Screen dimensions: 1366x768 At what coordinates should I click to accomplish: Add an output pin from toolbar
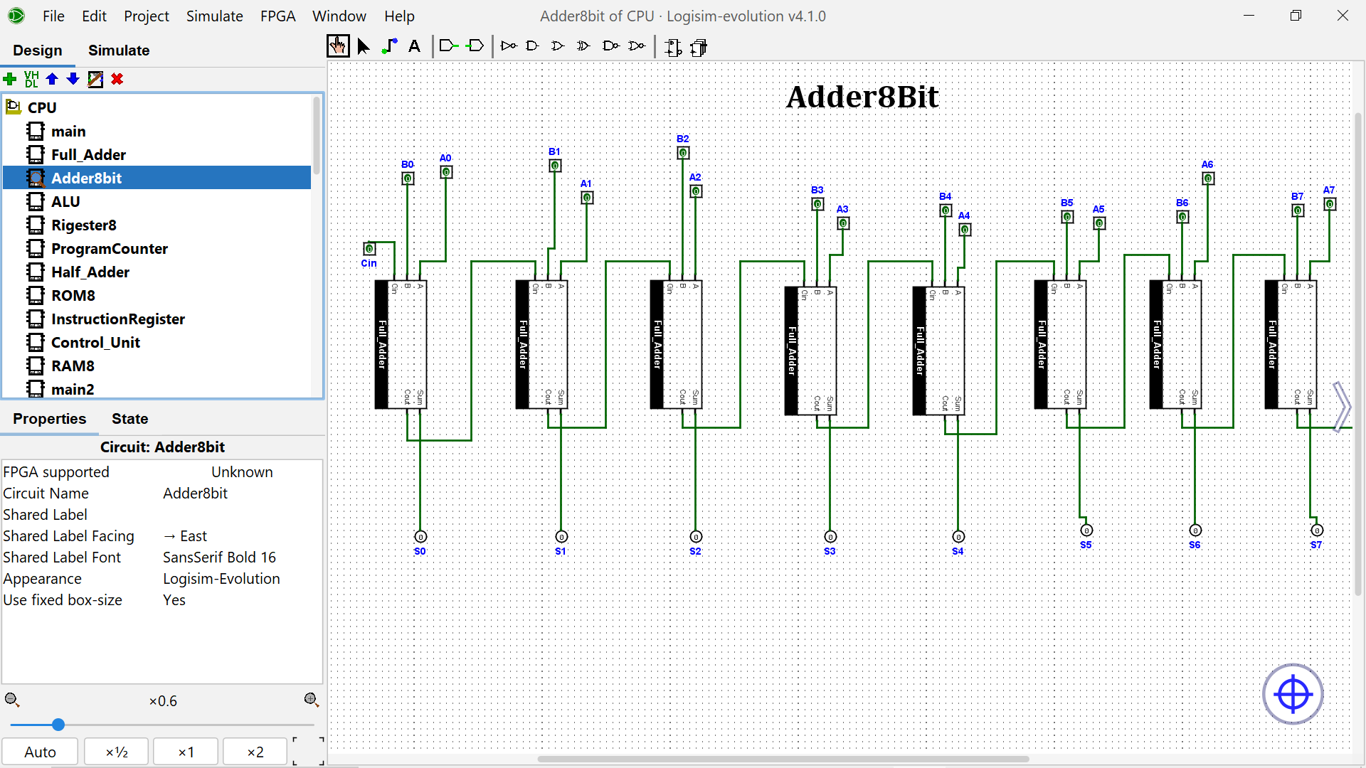pyautogui.click(x=475, y=46)
